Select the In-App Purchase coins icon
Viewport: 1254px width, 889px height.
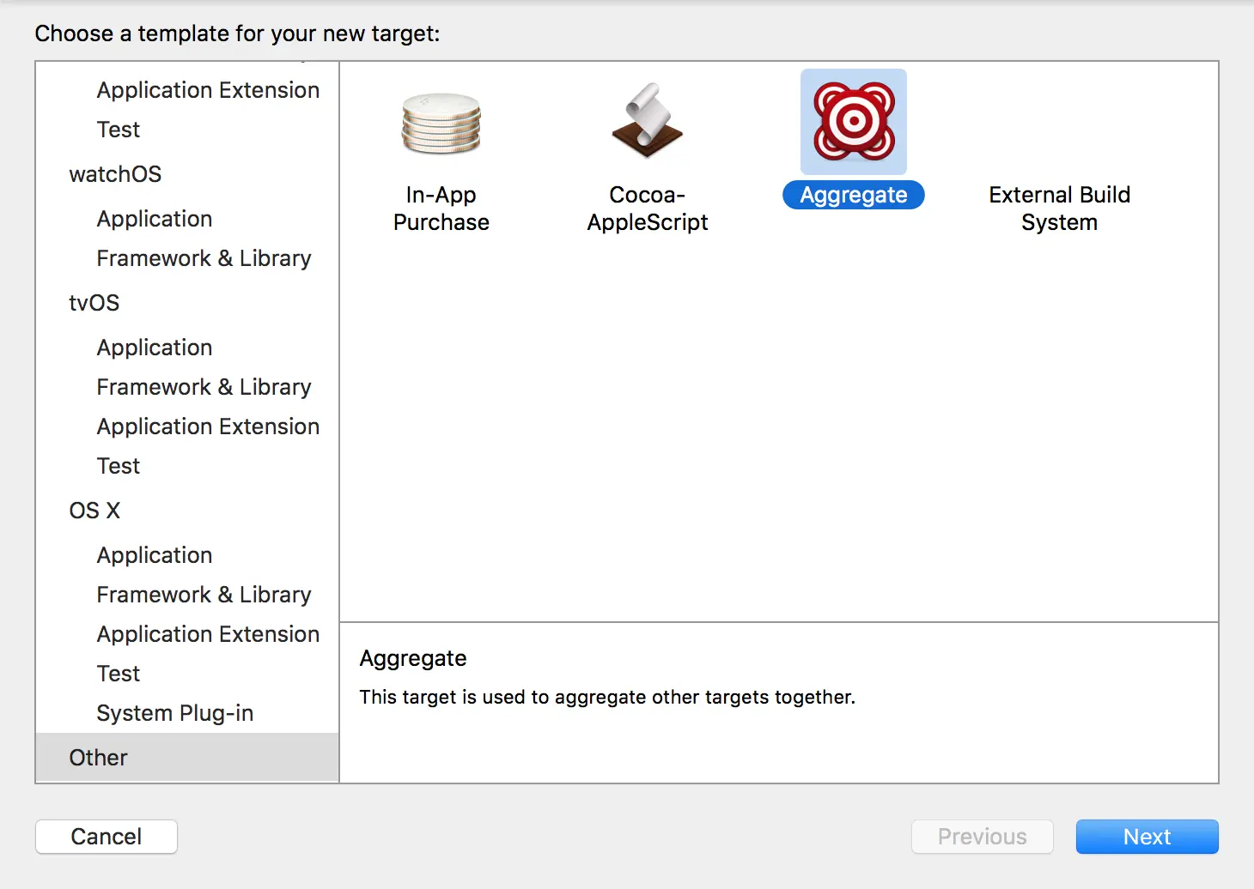[x=441, y=123]
